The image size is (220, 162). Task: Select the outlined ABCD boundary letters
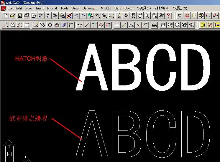tap(143, 134)
